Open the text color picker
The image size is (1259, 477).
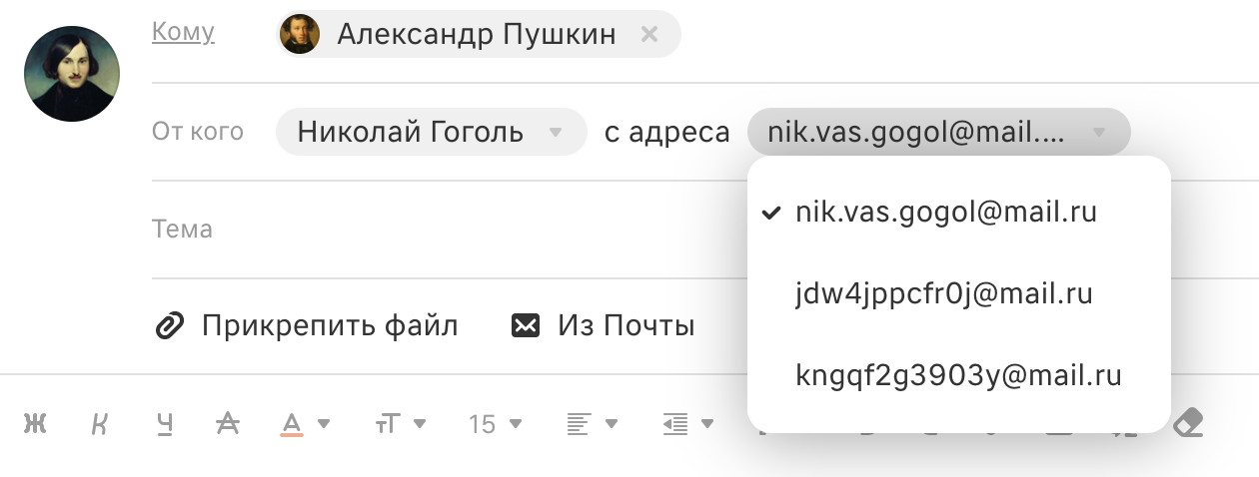click(x=304, y=424)
